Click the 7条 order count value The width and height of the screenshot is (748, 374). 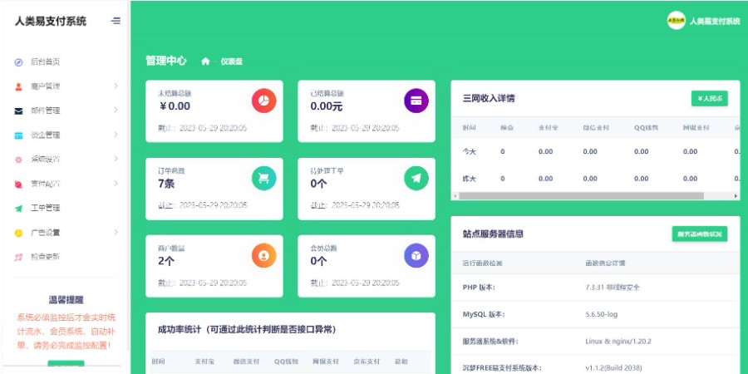click(166, 184)
